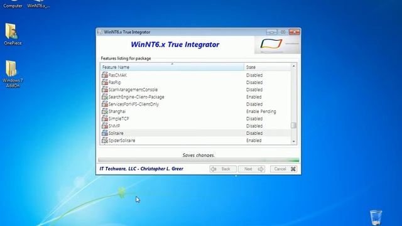This screenshot has height=226, width=402.
Task: Select the SpiderSolitaire feature name
Action: [122, 141]
